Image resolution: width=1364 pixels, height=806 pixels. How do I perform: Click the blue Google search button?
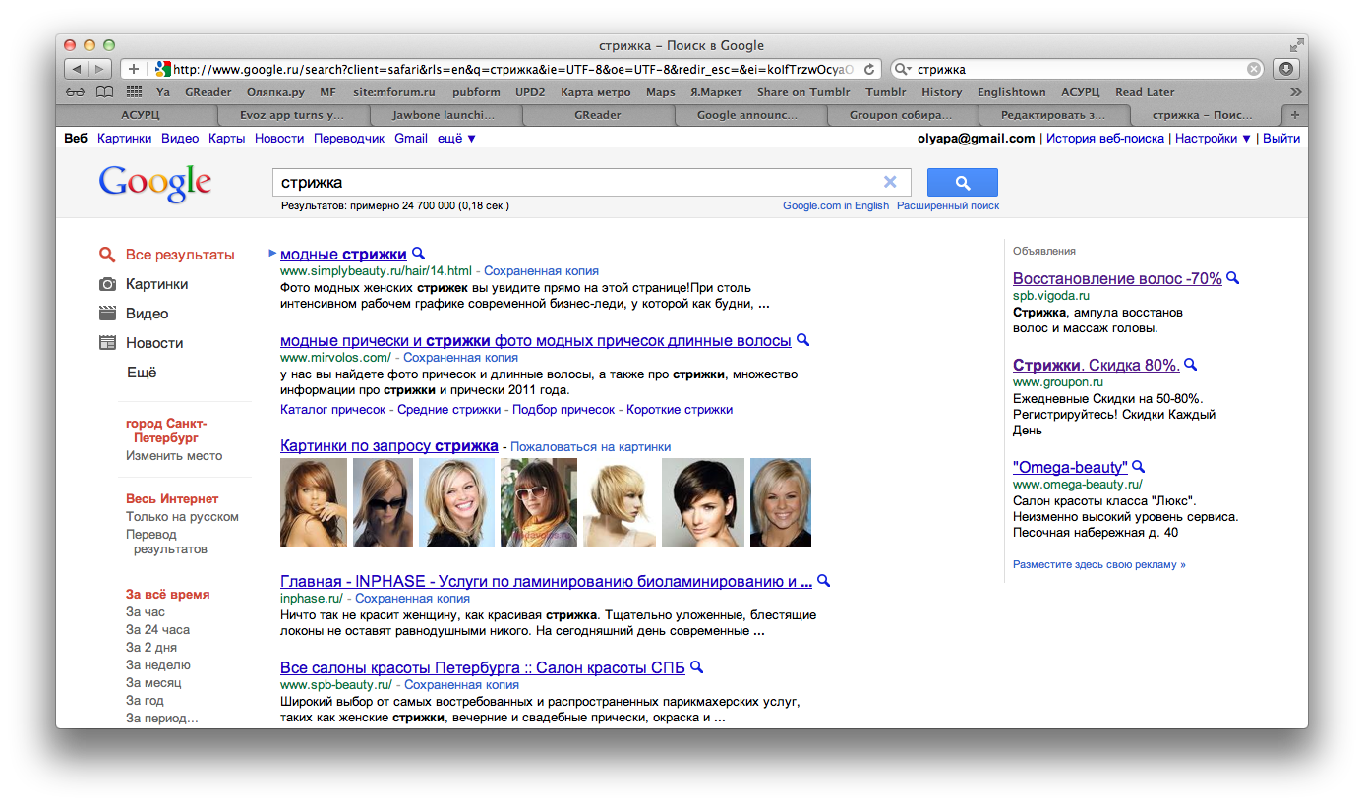[x=962, y=183]
